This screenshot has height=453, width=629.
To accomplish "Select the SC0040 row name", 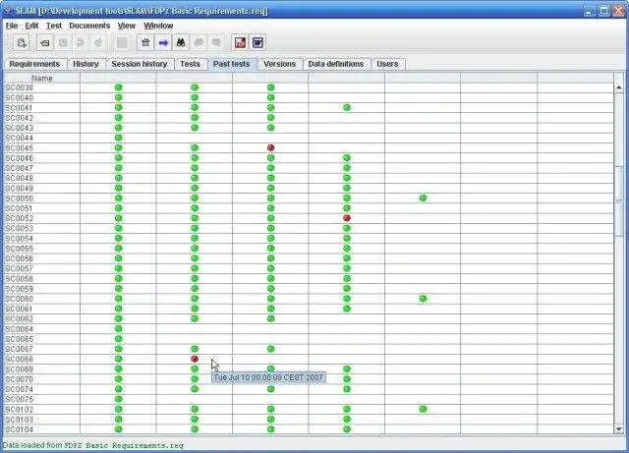I will point(20,97).
